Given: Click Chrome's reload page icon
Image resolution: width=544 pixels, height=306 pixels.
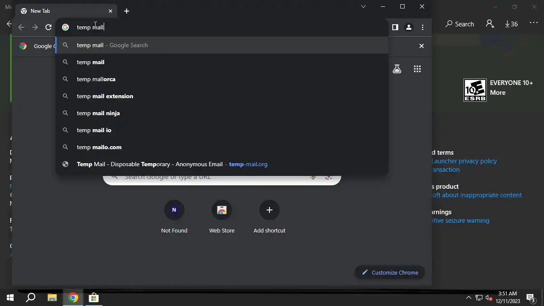Looking at the screenshot, I should [48, 27].
